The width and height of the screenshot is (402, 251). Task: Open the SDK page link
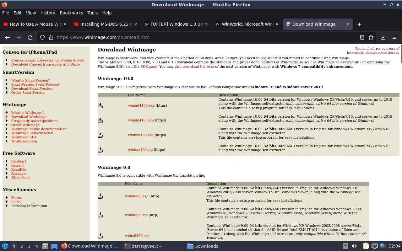(x=149, y=67)
